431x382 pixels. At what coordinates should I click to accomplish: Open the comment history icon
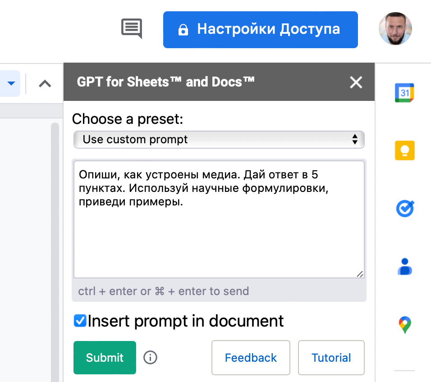[132, 28]
